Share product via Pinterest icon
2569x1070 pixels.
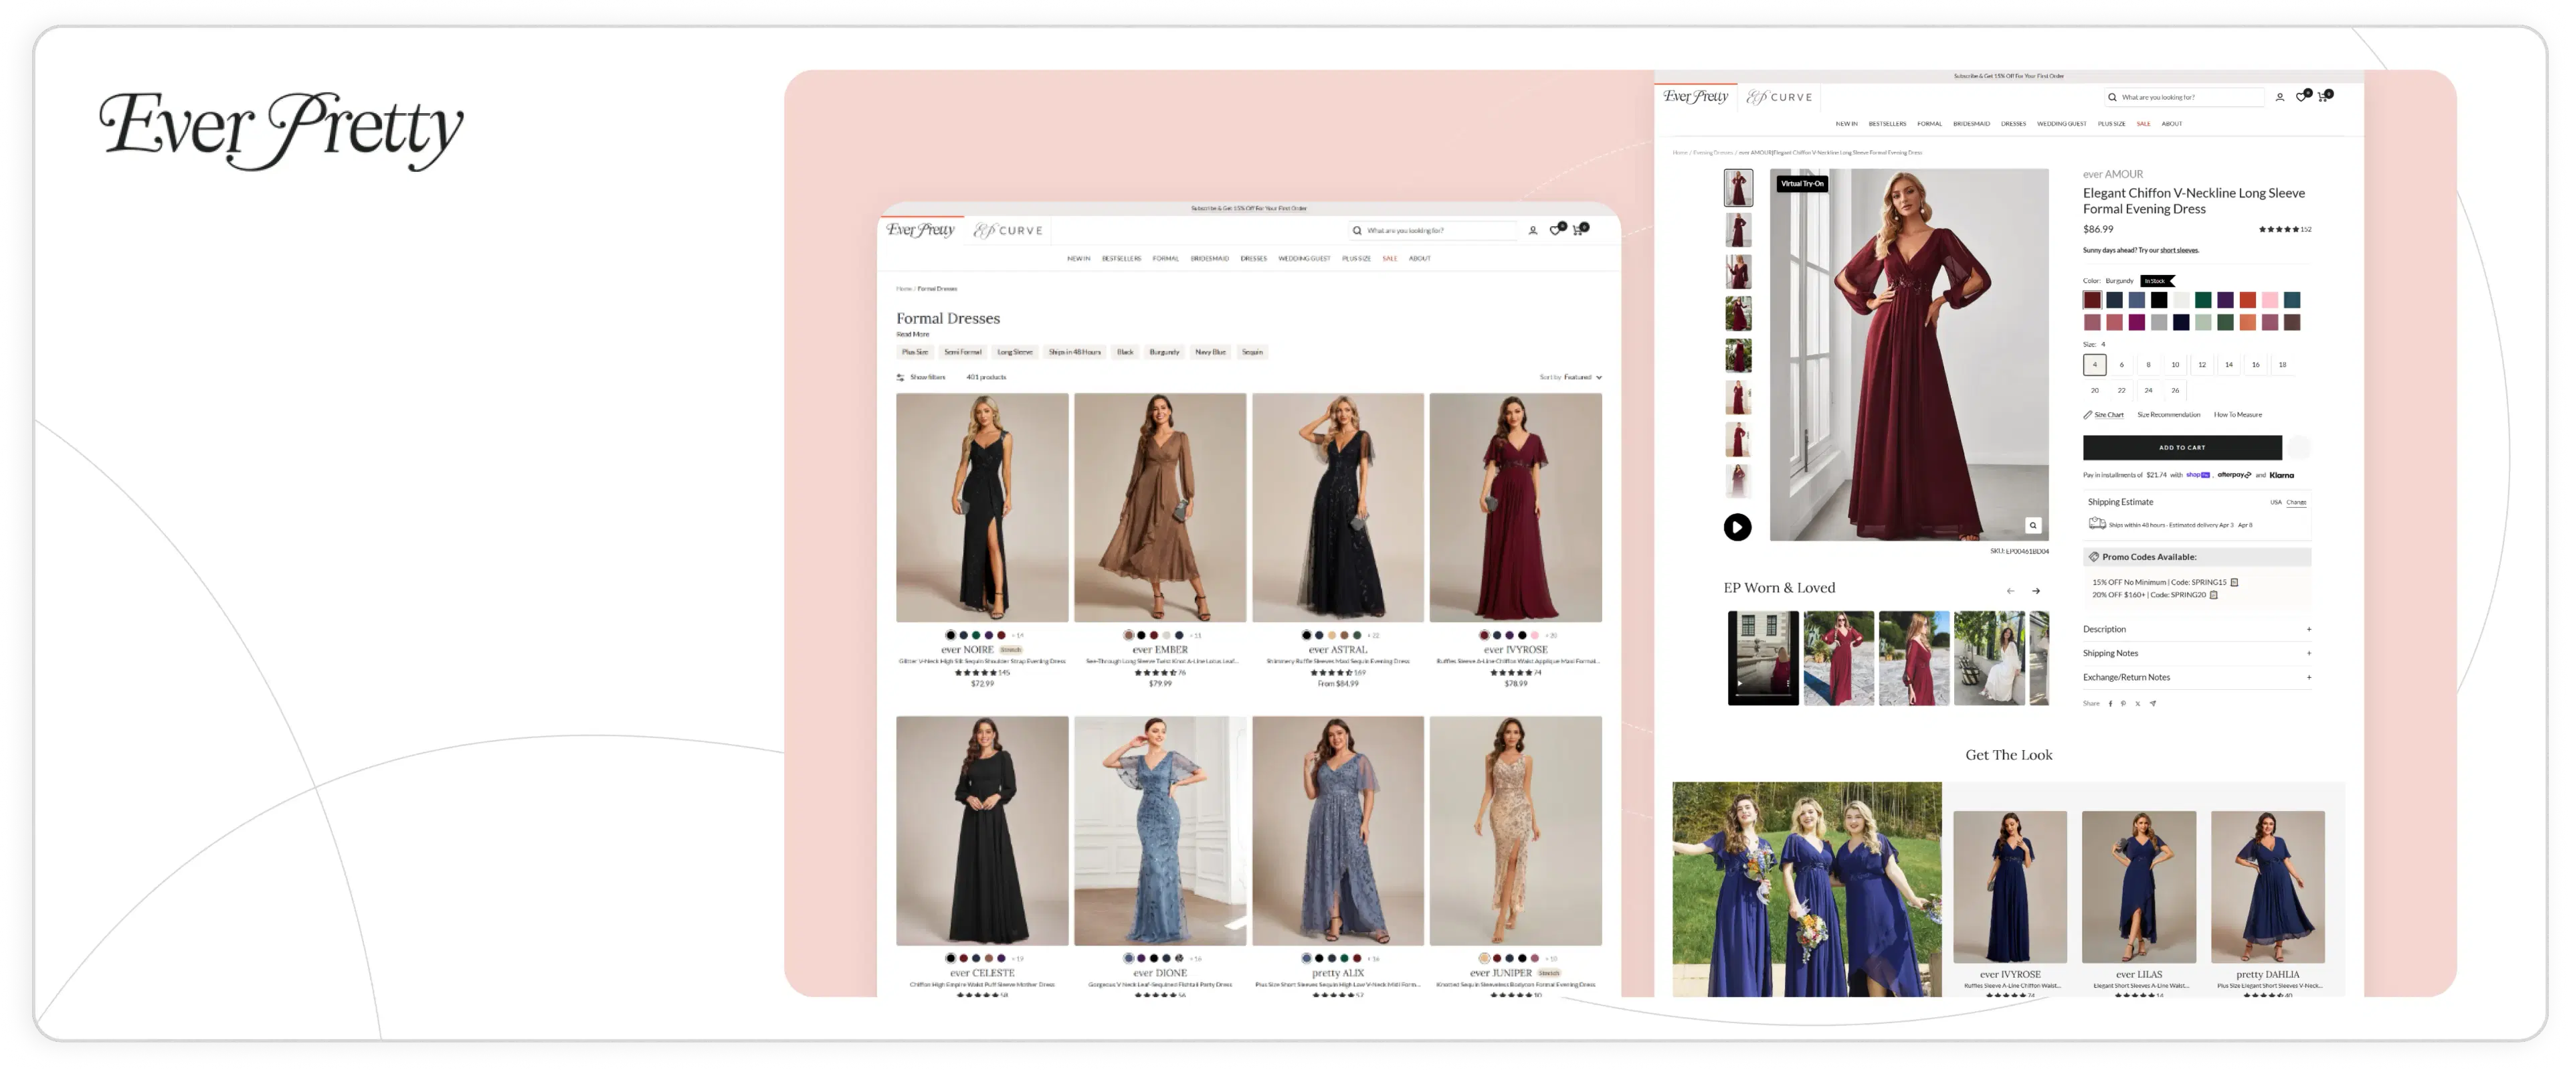pyautogui.click(x=2123, y=704)
